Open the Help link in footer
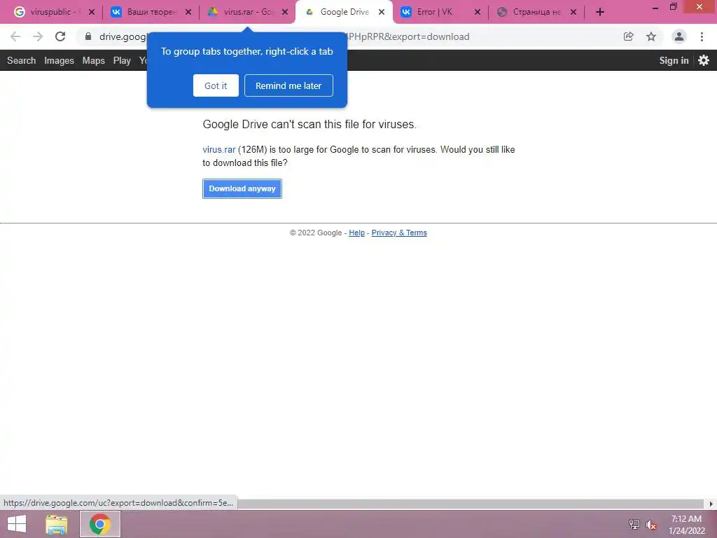The height and width of the screenshot is (538, 717). coord(356,233)
